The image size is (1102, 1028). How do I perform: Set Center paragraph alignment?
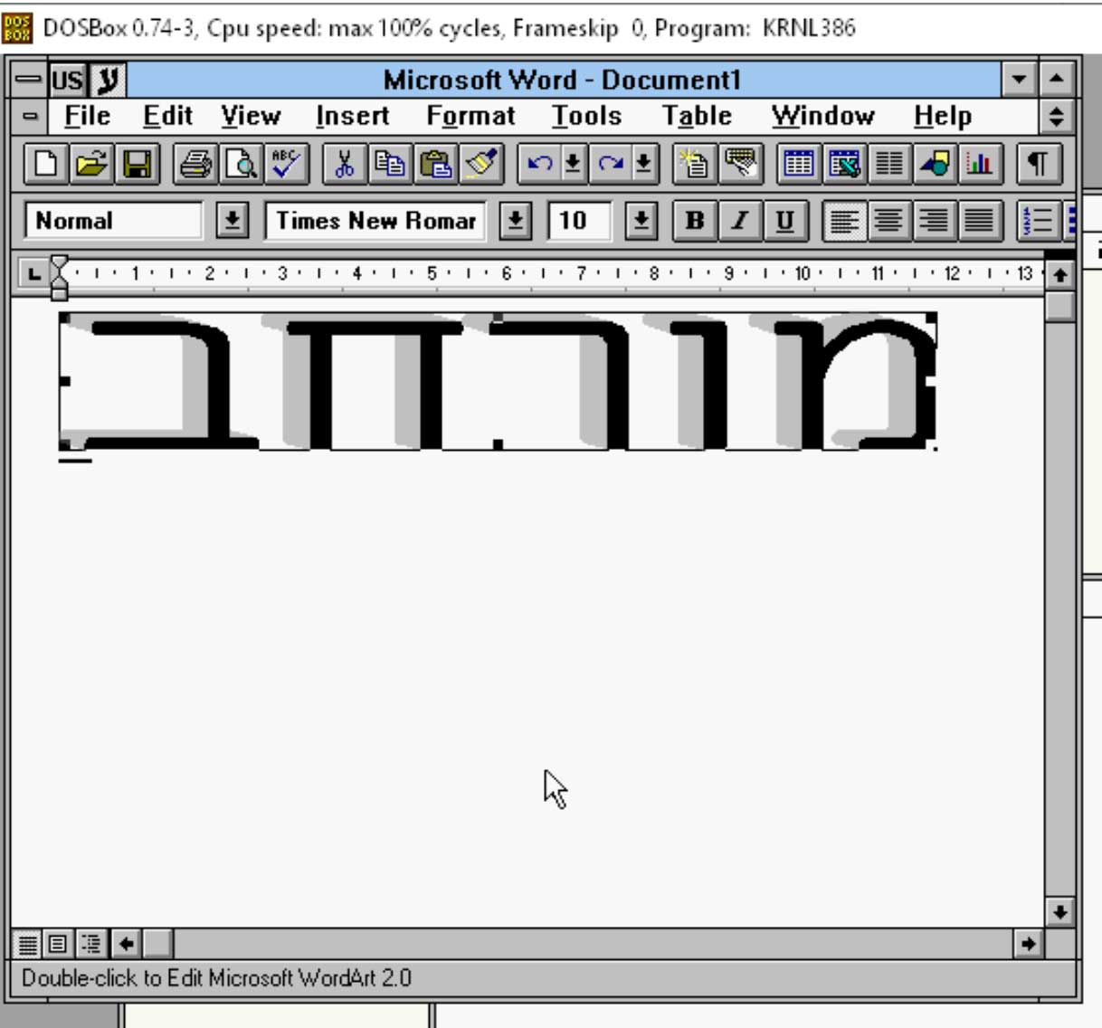click(889, 221)
